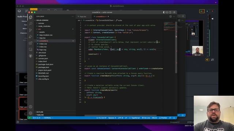Open package.json in Explorer

pyautogui.click(x=44, y=67)
